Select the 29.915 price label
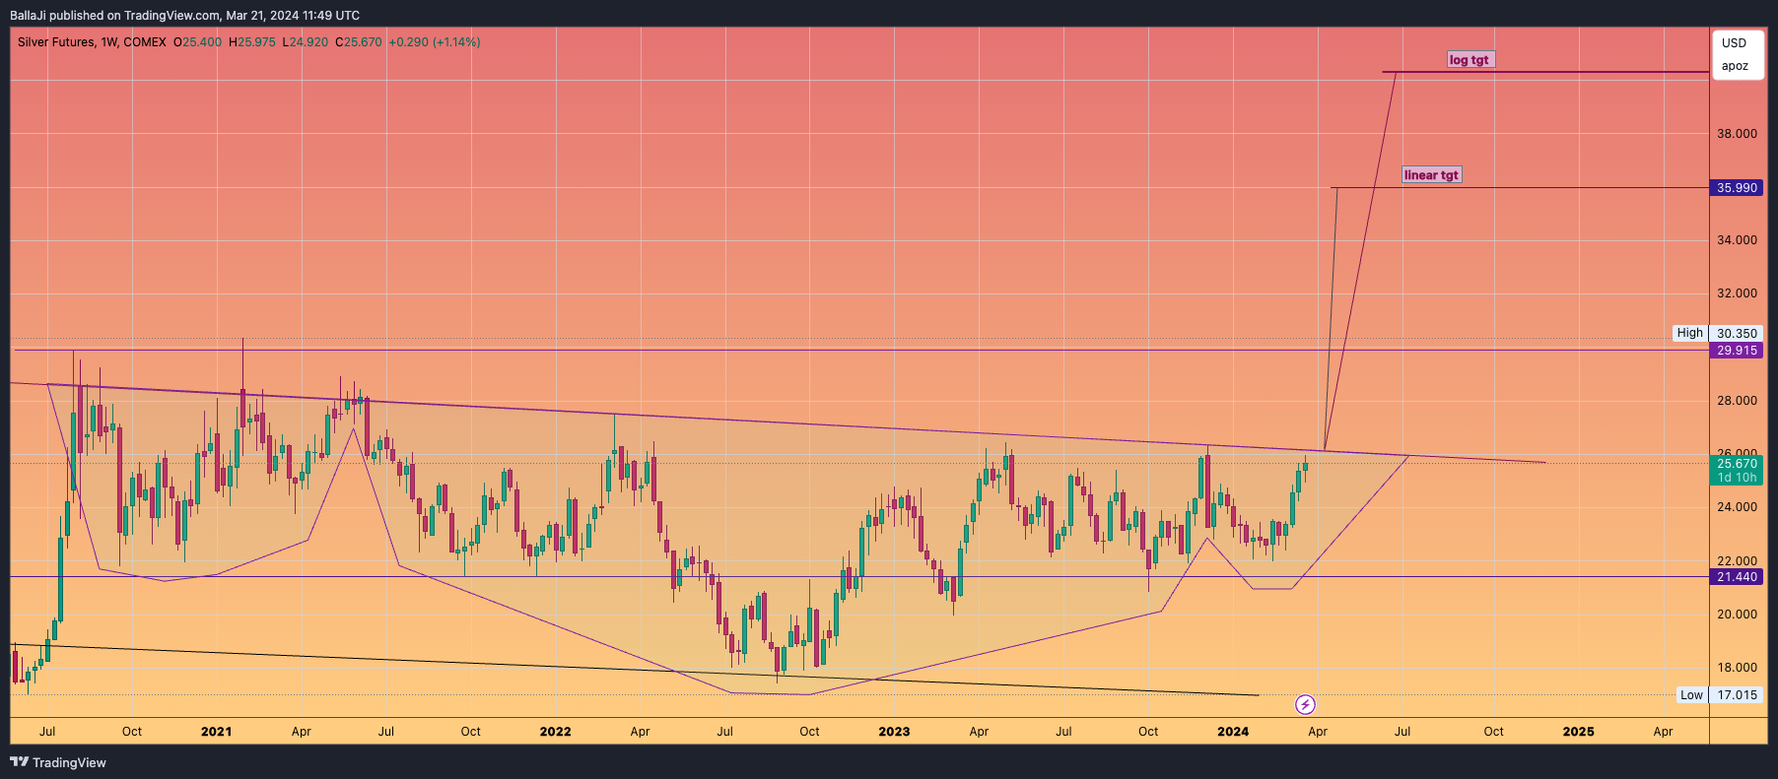Screen dimensions: 1778x779 (x=1737, y=351)
